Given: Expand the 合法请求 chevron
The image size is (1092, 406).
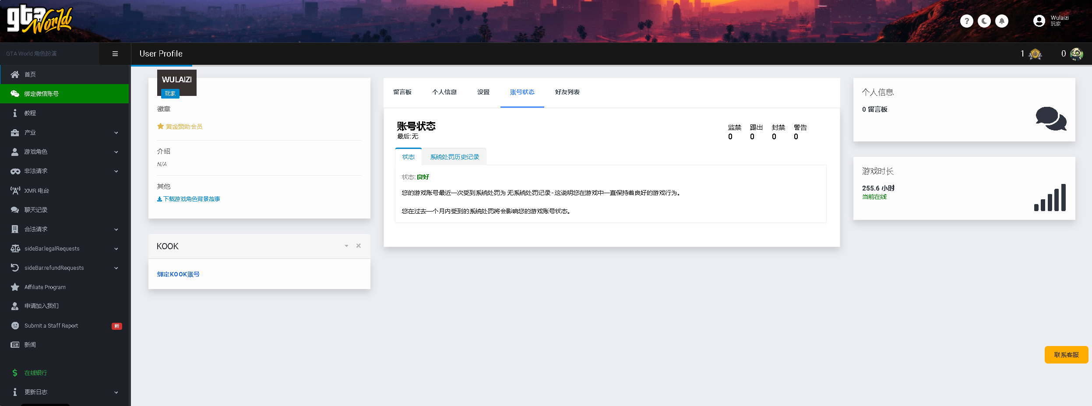Looking at the screenshot, I should click(x=116, y=229).
